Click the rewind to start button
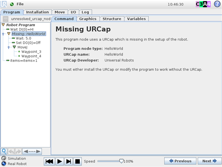 49,161
